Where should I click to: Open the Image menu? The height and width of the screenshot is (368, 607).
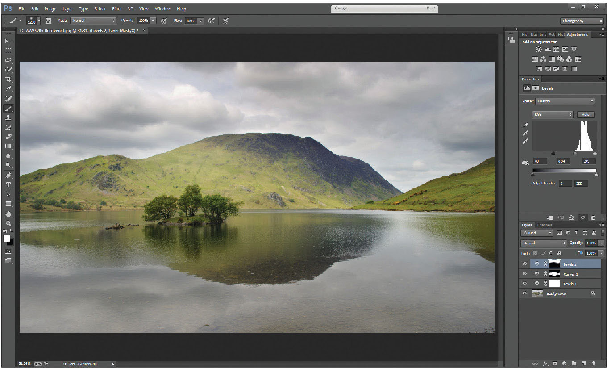50,8
